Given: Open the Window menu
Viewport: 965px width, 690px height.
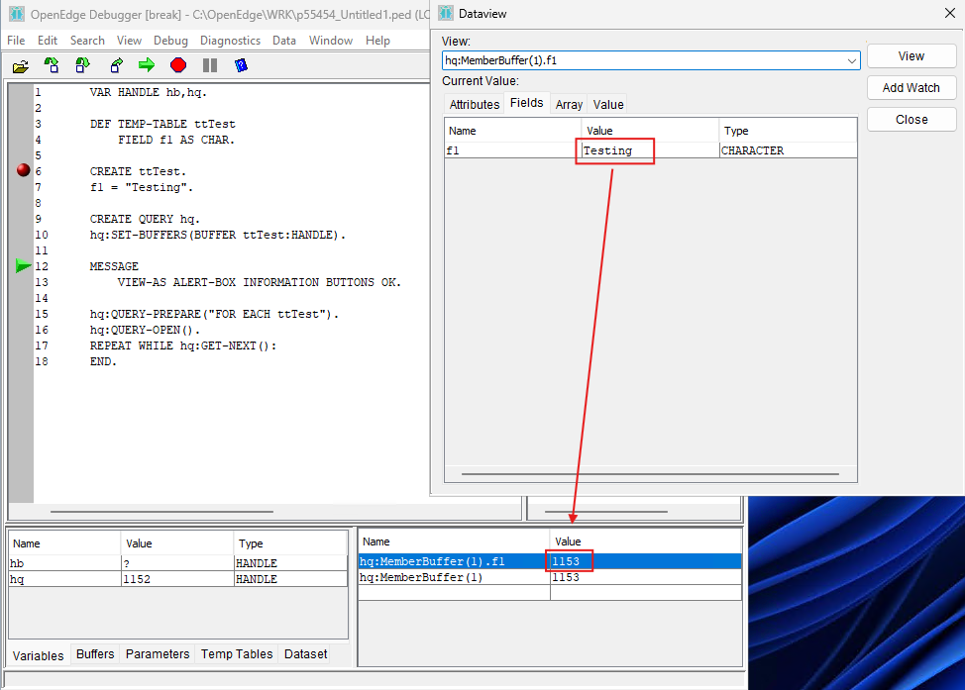Looking at the screenshot, I should click(x=331, y=41).
